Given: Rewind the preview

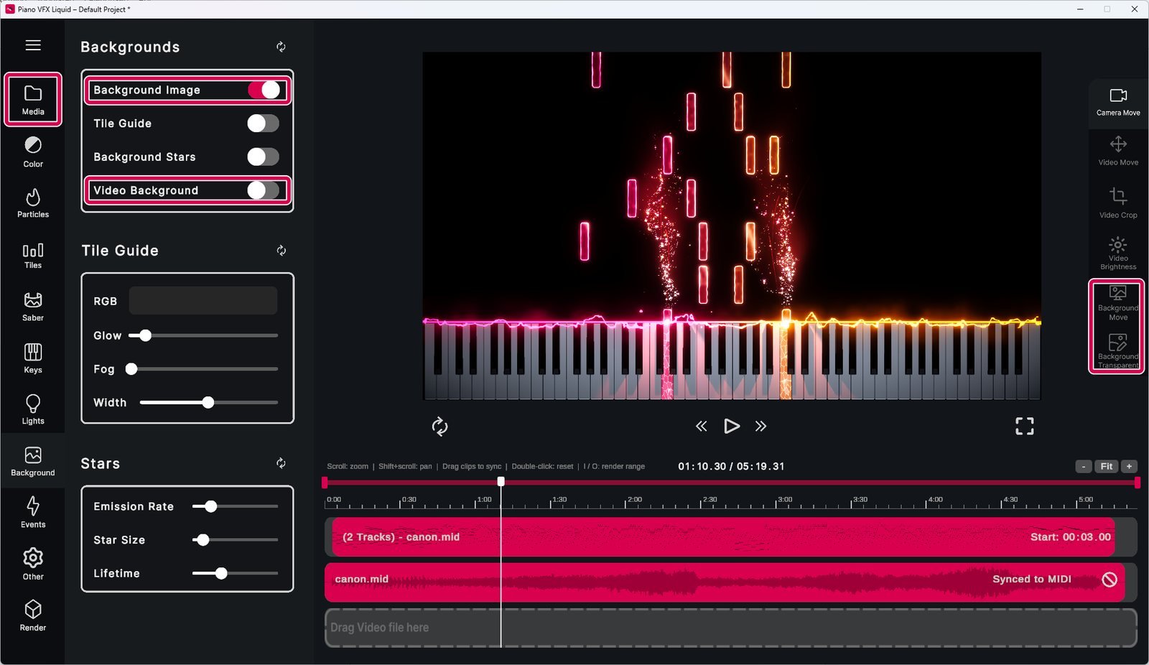Looking at the screenshot, I should click(x=702, y=427).
